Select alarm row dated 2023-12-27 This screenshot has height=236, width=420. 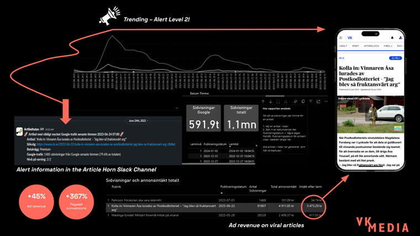pos(222,161)
